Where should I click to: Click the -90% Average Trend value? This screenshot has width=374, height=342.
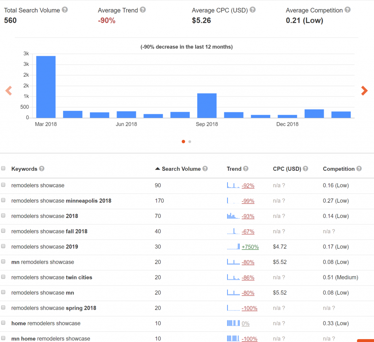point(107,20)
